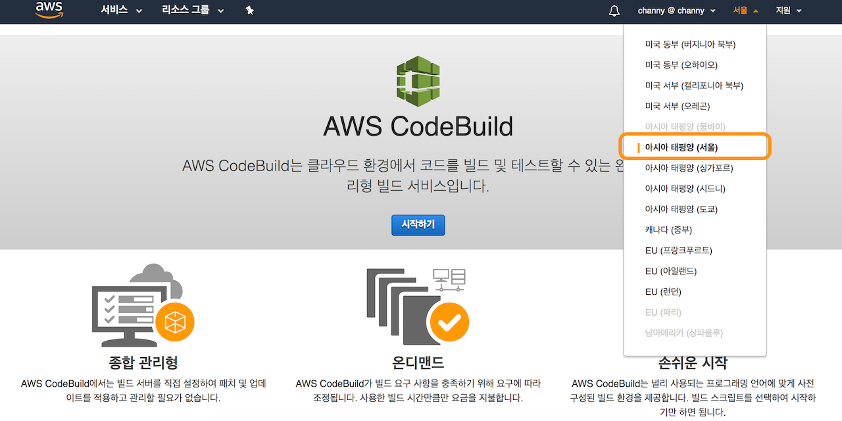842x421 pixels.
Task: Select 미국 동부 (오하이오) region
Action: click(x=681, y=65)
